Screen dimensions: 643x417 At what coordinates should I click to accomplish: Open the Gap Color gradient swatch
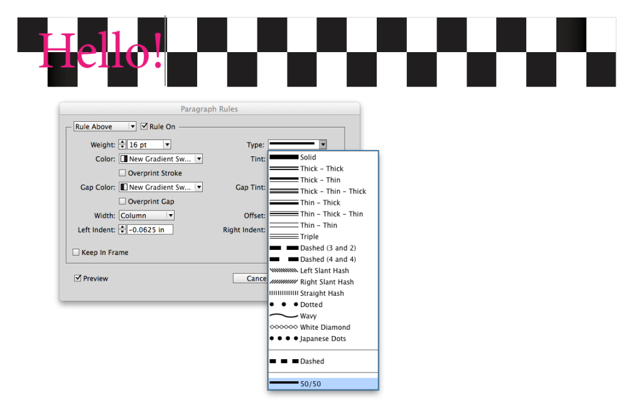click(160, 187)
